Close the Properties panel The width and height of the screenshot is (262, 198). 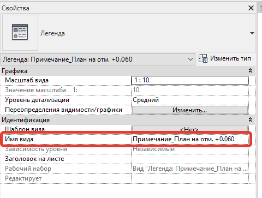point(251,8)
